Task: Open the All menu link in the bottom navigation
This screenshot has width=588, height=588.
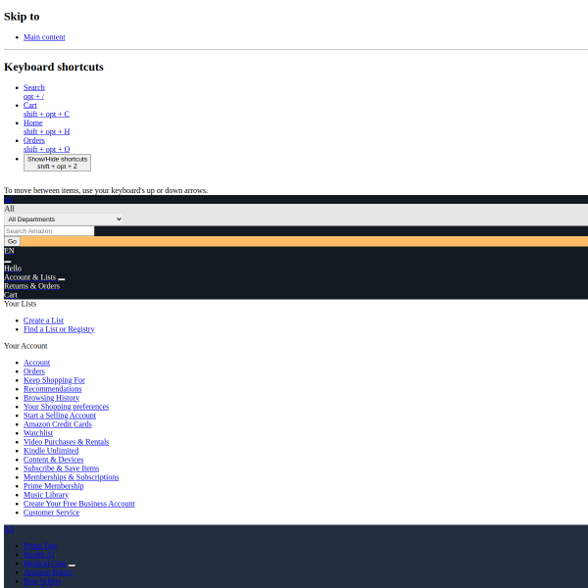Action: (9, 529)
